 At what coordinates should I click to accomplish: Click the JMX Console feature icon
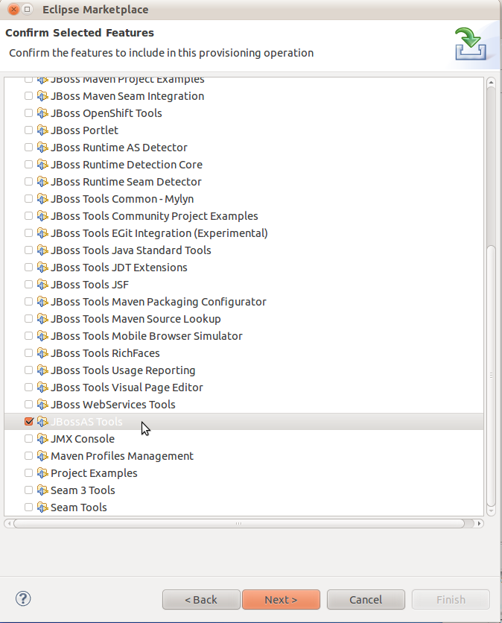coord(42,439)
